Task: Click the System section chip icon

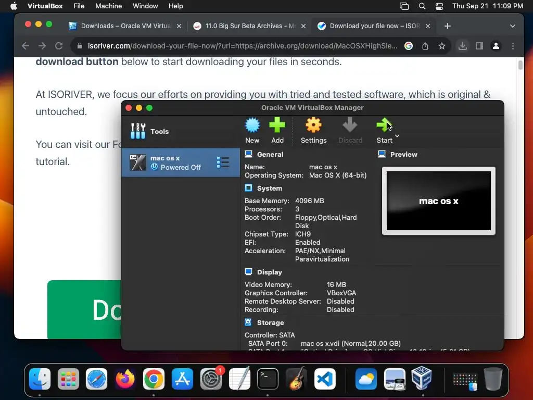Action: 248,188
